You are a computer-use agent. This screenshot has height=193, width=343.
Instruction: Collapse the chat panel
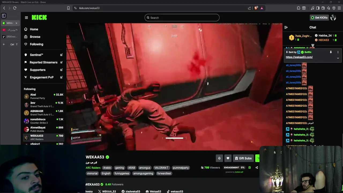286,27
